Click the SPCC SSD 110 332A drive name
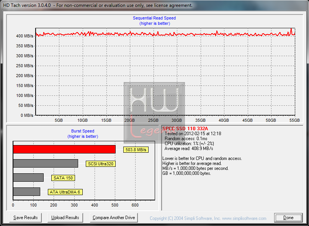The image size is (309, 226). [185, 129]
